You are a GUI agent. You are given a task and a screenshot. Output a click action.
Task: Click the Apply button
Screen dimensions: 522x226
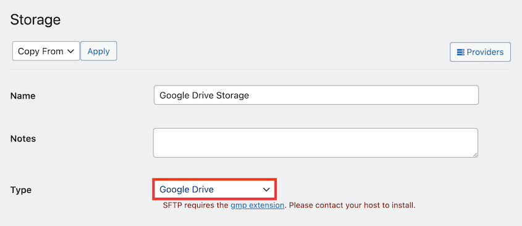(x=99, y=51)
